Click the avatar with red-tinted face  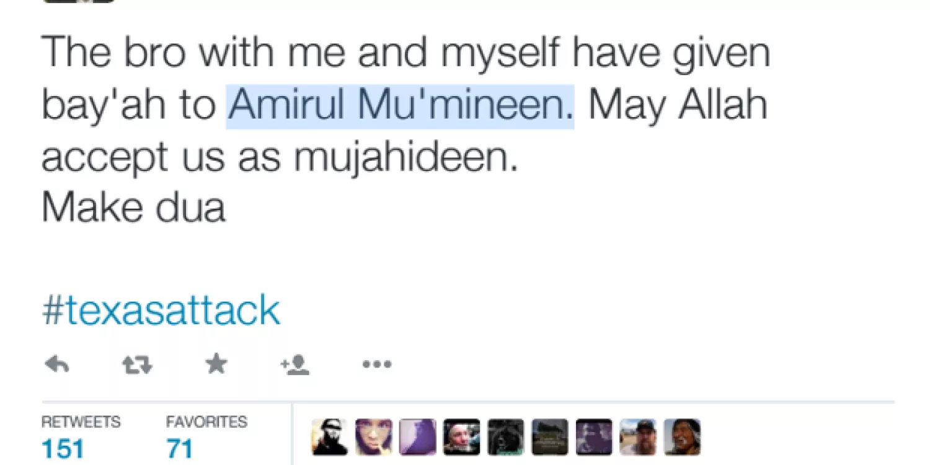point(461,437)
